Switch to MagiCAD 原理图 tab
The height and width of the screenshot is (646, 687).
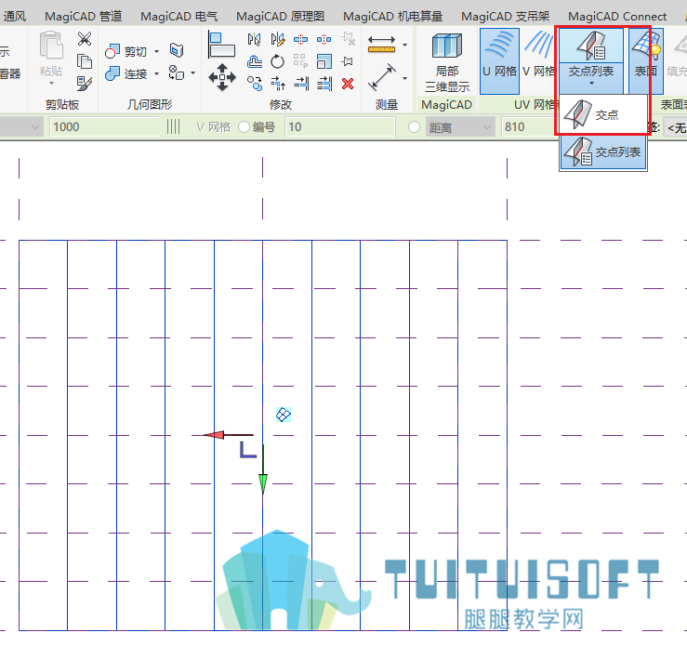[281, 16]
